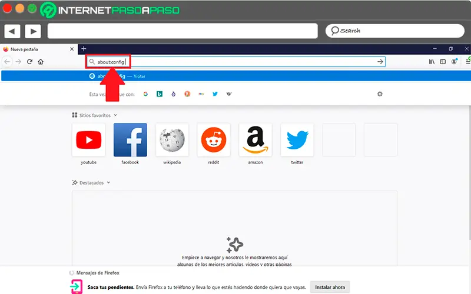Click the outer frame right-arrow button
471x294 pixels.
33,31
